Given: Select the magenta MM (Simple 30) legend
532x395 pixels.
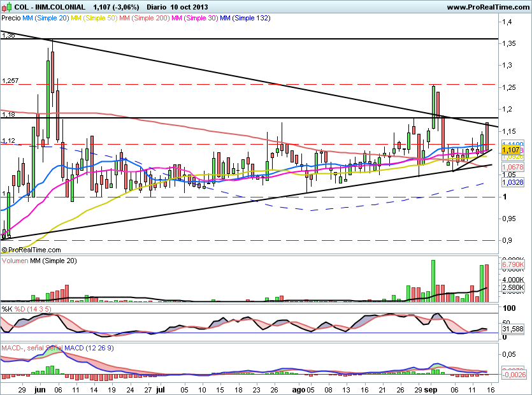Looking at the screenshot, I should [x=198, y=18].
